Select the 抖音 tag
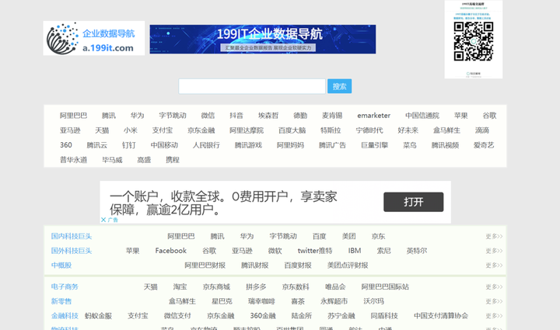 tap(236, 116)
